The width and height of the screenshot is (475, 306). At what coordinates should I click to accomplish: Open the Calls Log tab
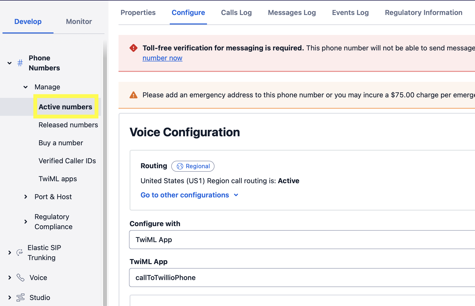236,12
